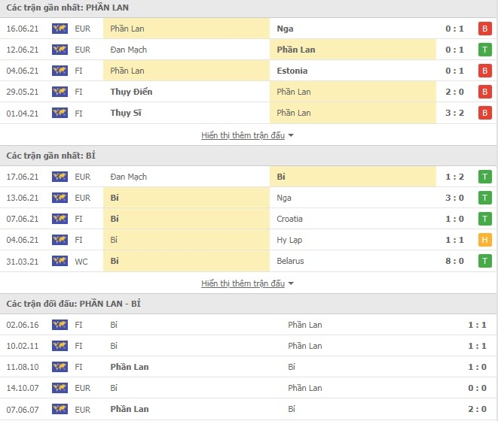This screenshot has width=498, height=421.
Task: Click the green T badge for the Bỉ vs Croatia match
Action: click(x=484, y=219)
